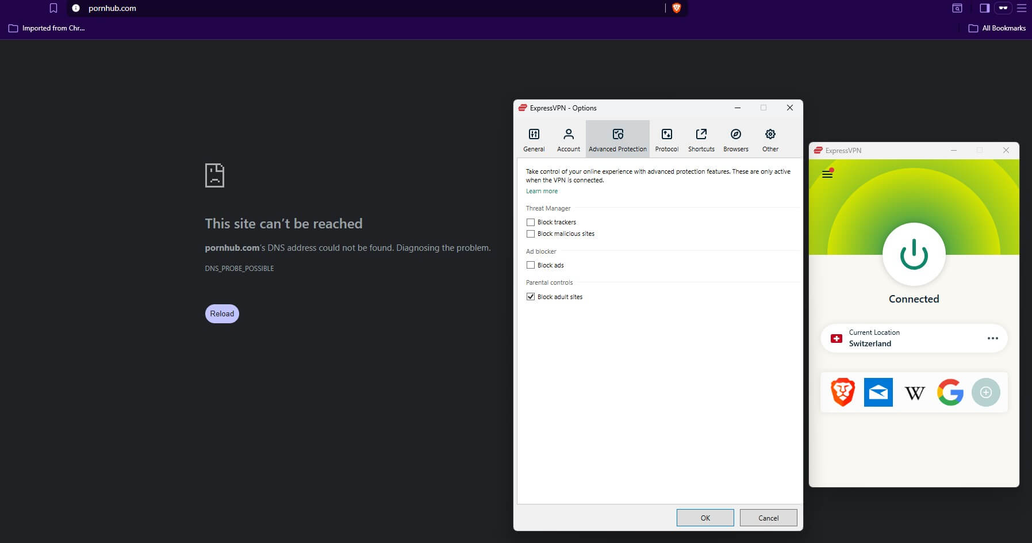This screenshot has height=543, width=1032.
Task: Switch to the Other settings tab
Action: (770, 140)
